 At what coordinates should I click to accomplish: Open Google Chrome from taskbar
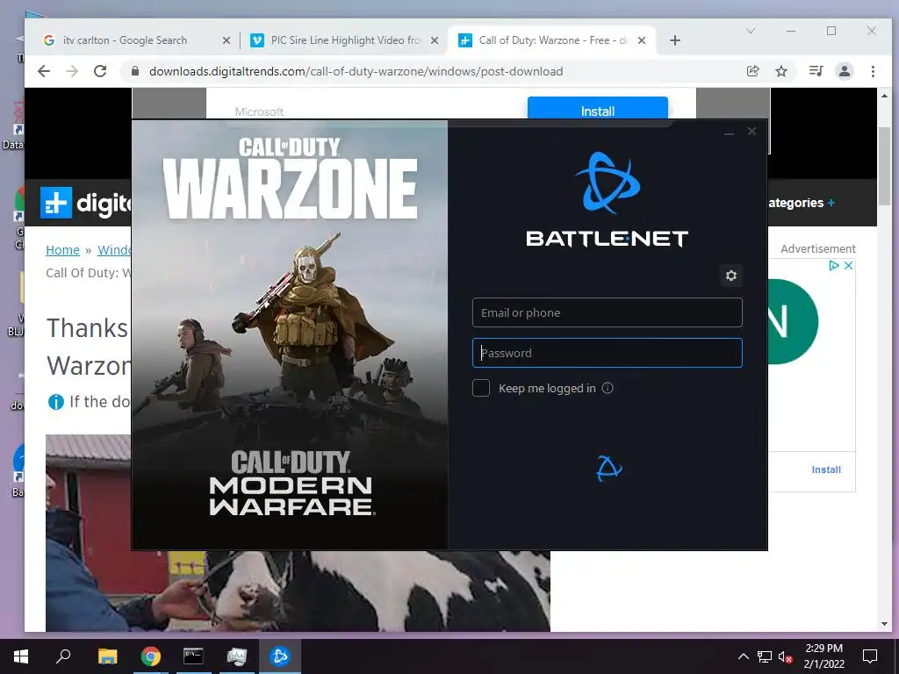150,656
